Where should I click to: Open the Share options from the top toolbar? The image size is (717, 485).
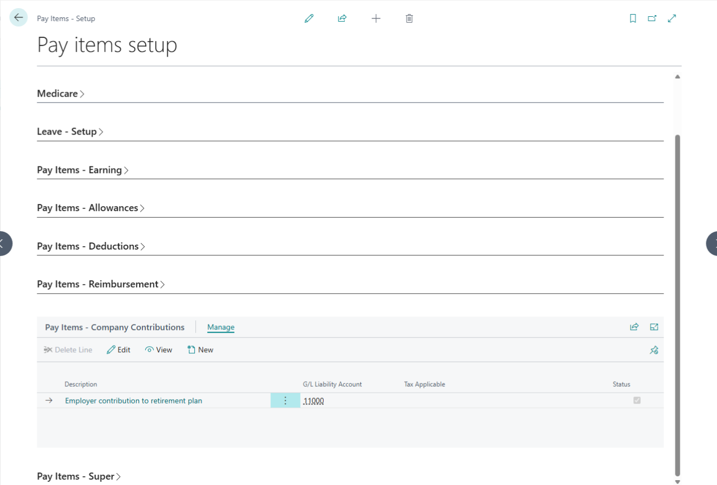point(342,18)
